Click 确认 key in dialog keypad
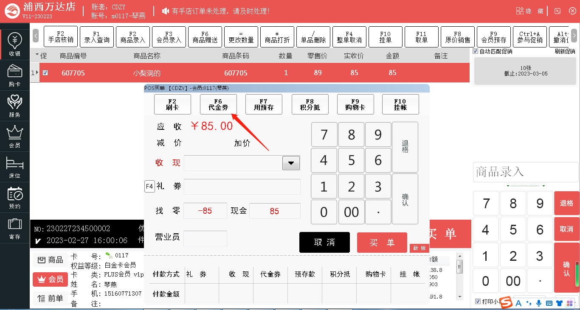 (405, 199)
